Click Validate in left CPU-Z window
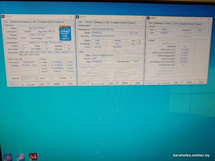Image resolution: width=215 pixels, height=161 pixels. 56,84
